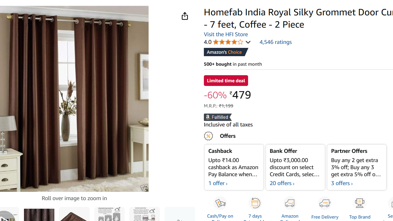Expand the 1 offer Cashback link
The height and width of the screenshot is (221, 393).
point(218,183)
